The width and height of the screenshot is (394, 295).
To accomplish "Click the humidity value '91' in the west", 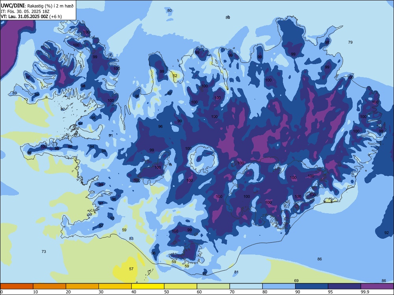I will pyautogui.click(x=111, y=136).
